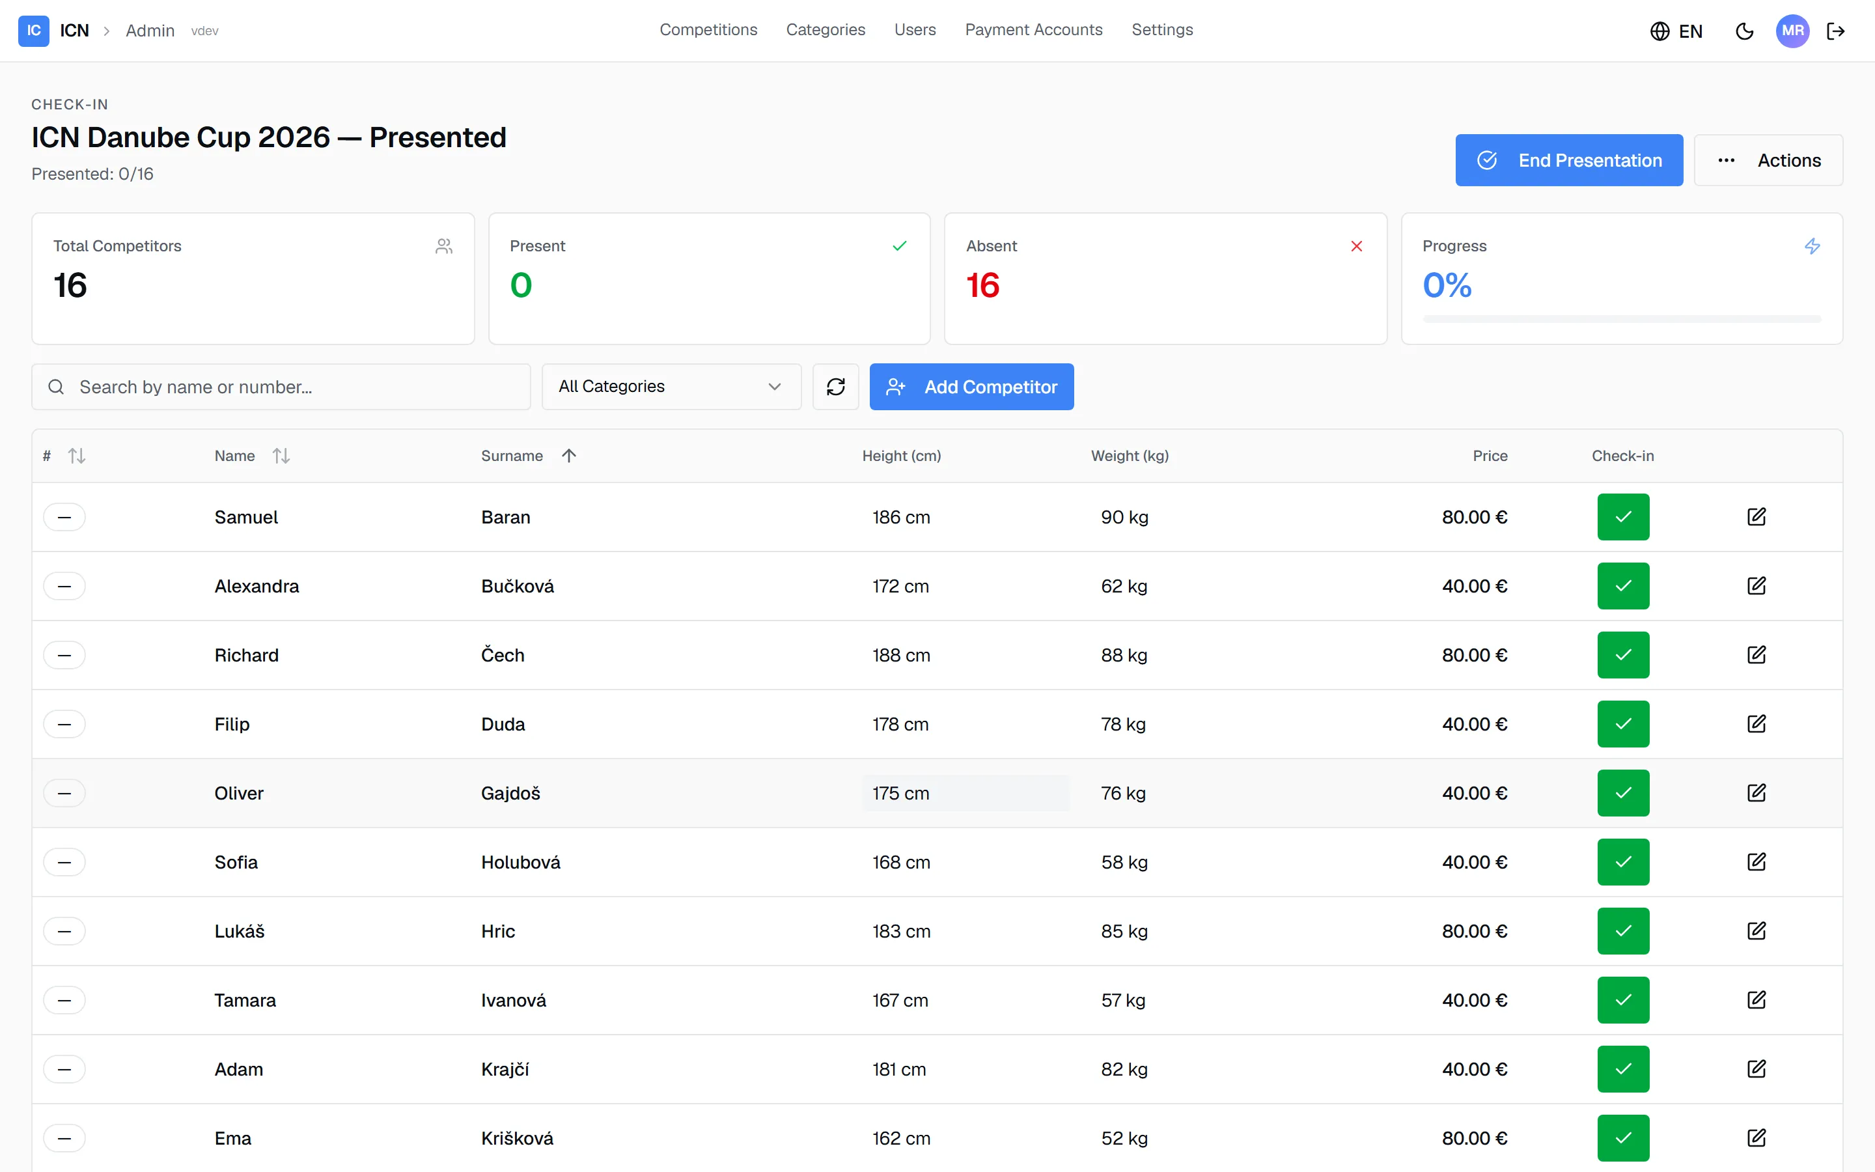Edit Richard Čech's entry
1875x1172 pixels.
pyautogui.click(x=1757, y=655)
